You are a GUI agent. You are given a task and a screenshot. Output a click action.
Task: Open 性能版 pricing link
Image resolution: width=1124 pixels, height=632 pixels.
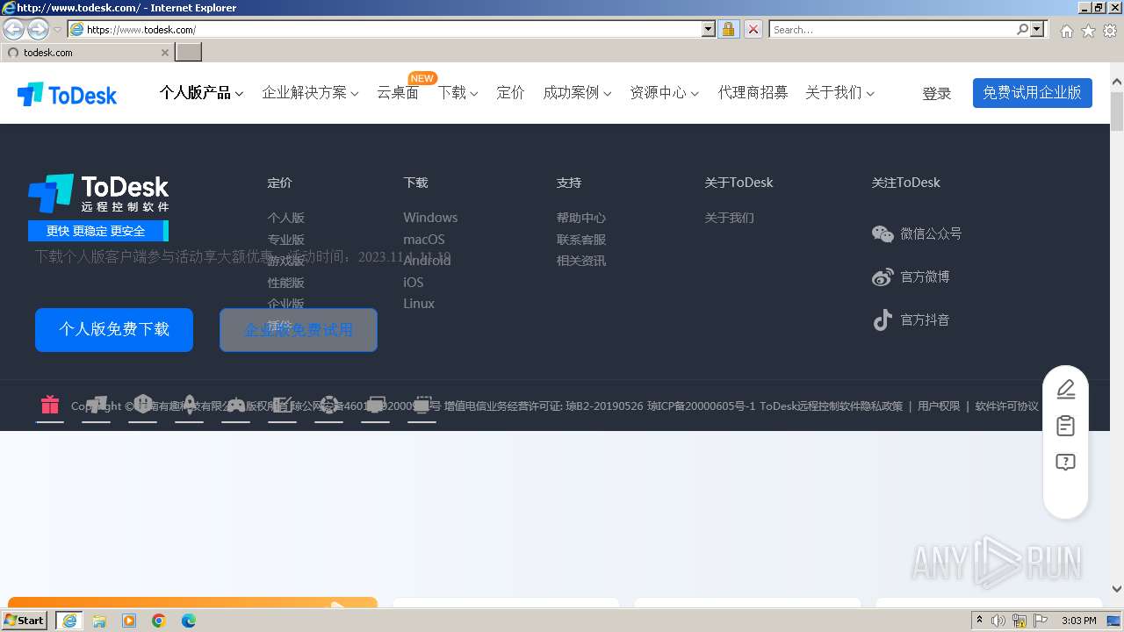tap(285, 283)
